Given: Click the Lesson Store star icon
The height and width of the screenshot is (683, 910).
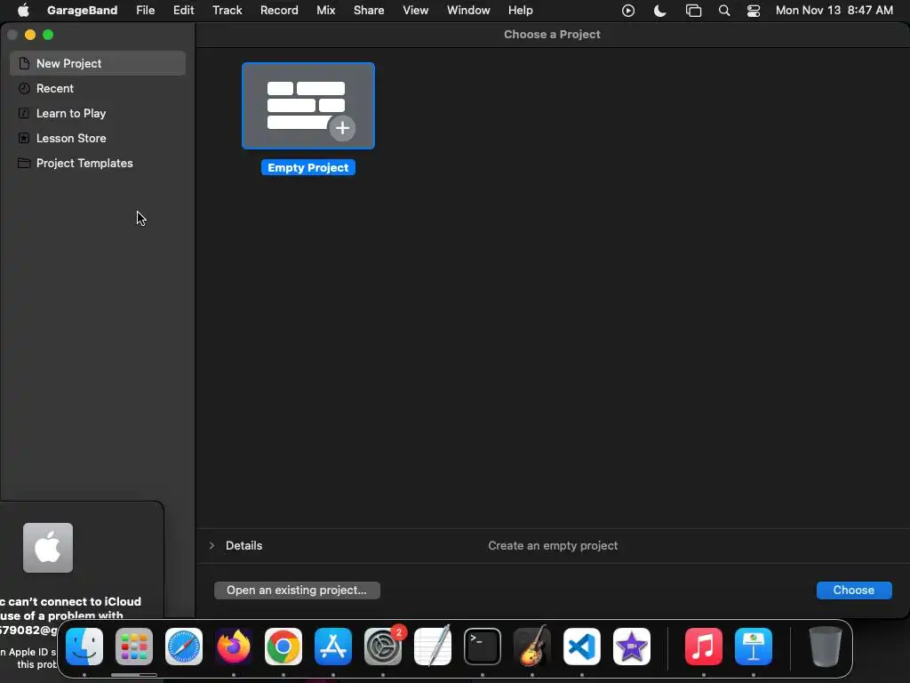Looking at the screenshot, I should (x=24, y=138).
